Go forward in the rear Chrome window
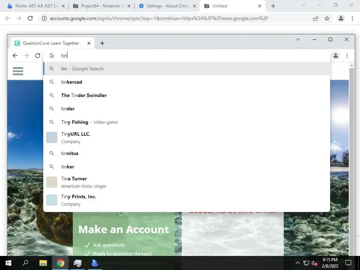Screen dimensions: 360x270 tap(19, 18)
